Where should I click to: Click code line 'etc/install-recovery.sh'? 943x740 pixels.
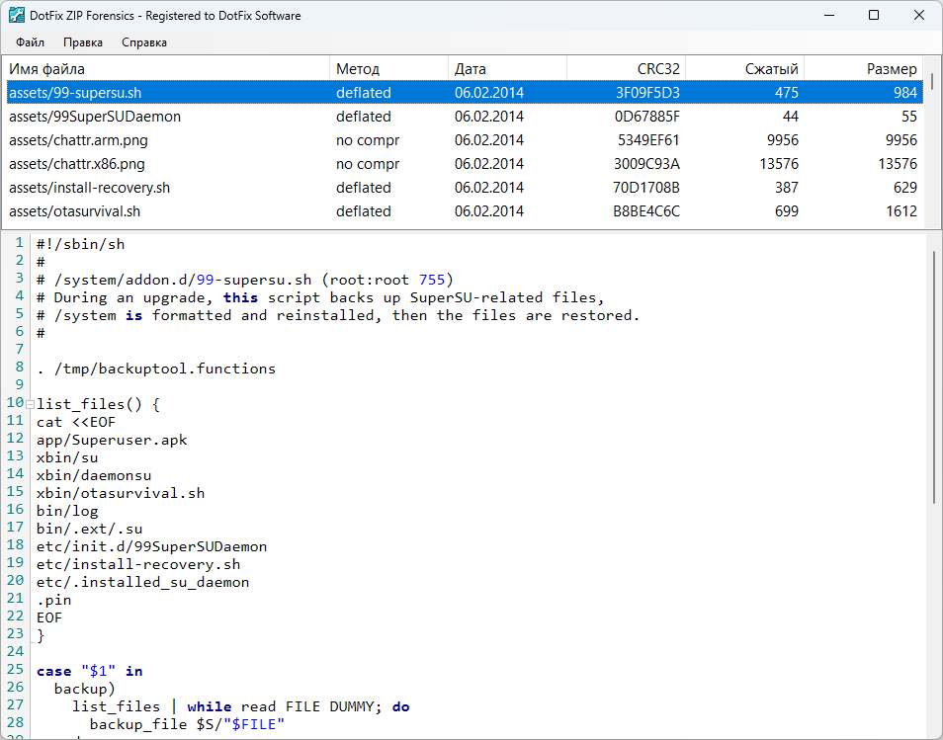tap(138, 564)
